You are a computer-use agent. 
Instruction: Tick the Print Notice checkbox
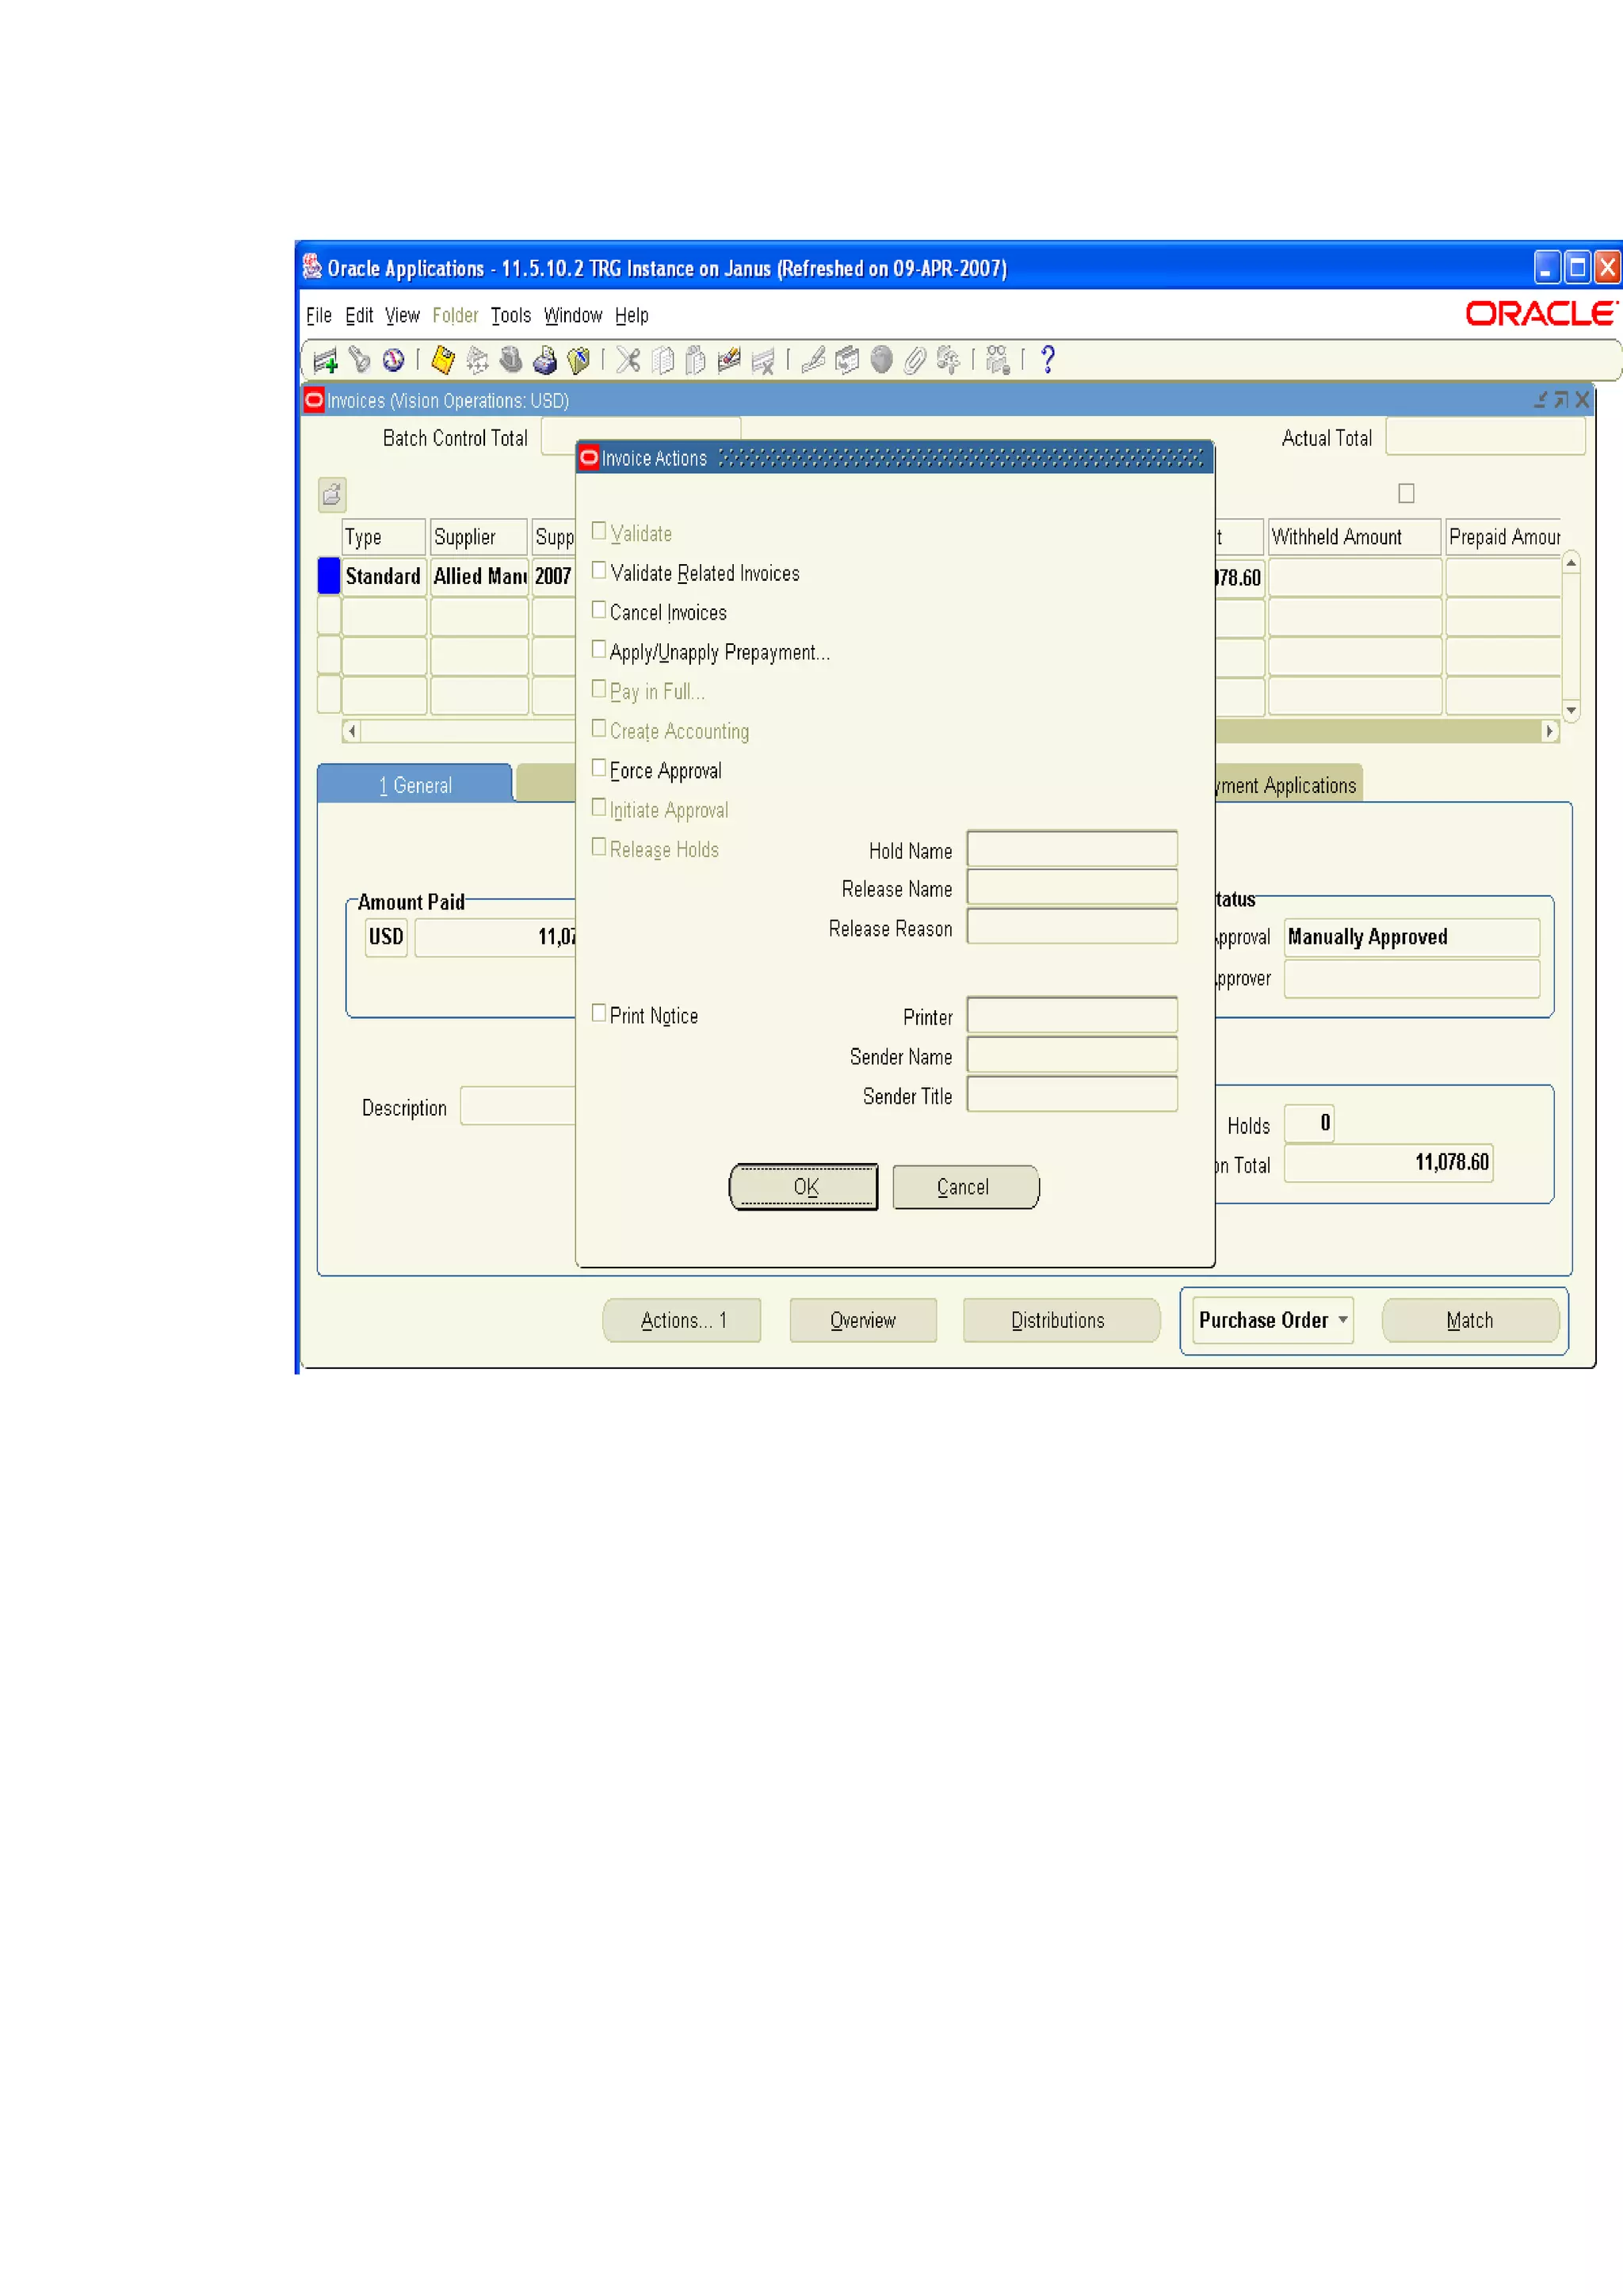coord(599,1013)
